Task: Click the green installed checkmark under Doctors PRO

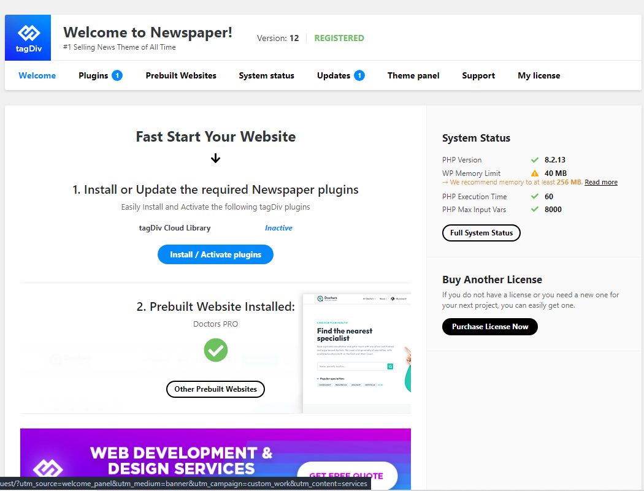Action: click(x=216, y=350)
